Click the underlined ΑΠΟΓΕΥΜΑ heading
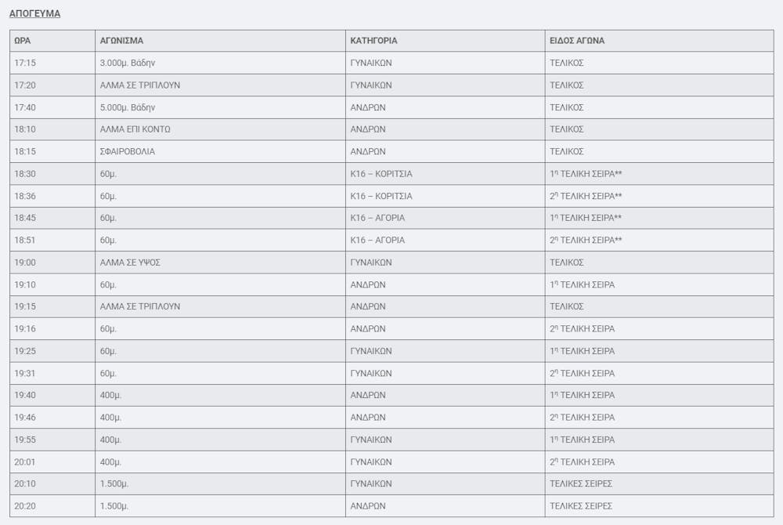 [34, 13]
